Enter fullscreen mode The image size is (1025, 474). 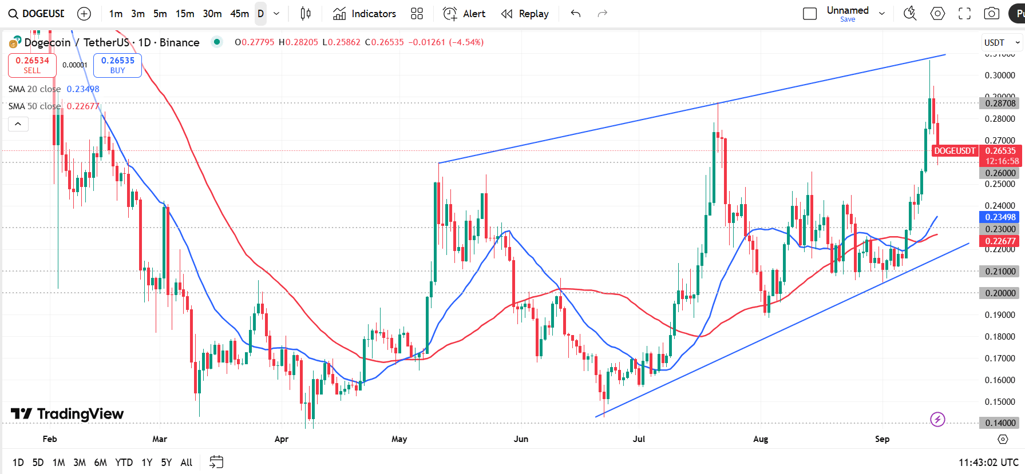coord(964,14)
